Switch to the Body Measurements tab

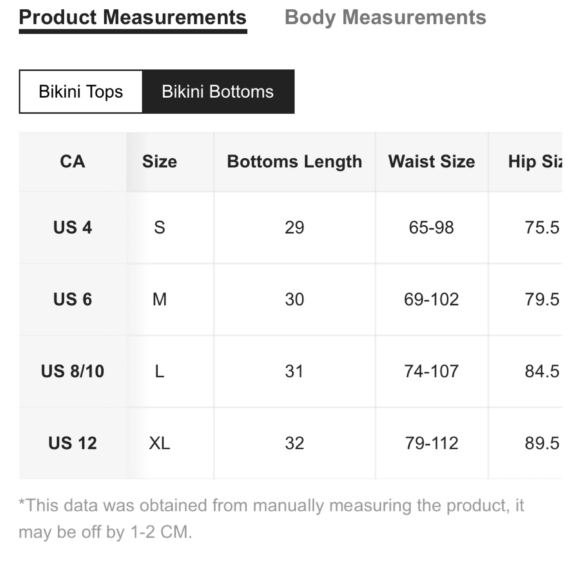click(x=385, y=17)
